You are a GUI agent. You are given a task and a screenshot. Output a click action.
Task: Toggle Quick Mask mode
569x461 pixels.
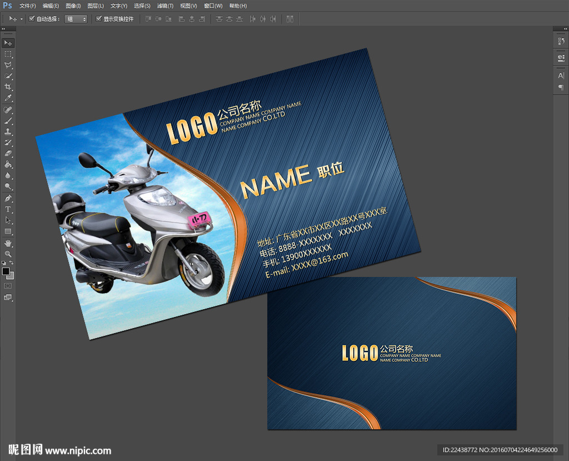pos(8,285)
